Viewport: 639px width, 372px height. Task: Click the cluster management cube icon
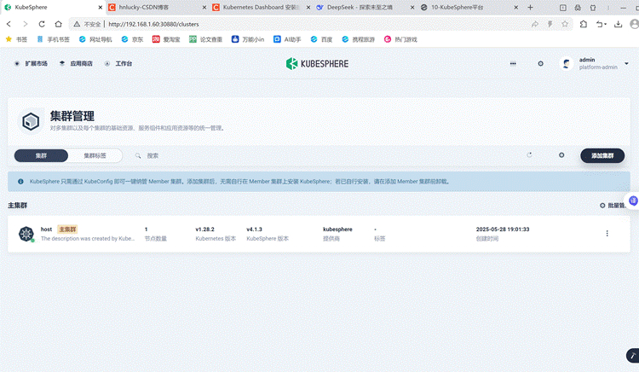click(31, 121)
